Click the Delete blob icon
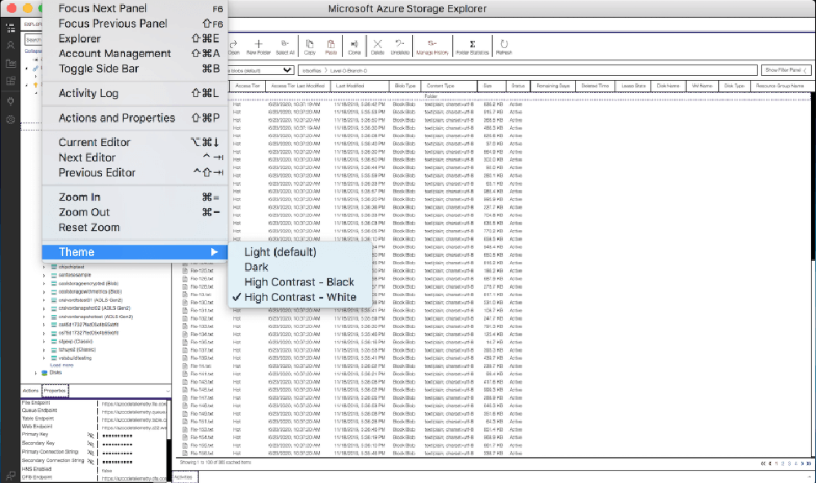Screen dimensions: 816x483 coord(377,47)
